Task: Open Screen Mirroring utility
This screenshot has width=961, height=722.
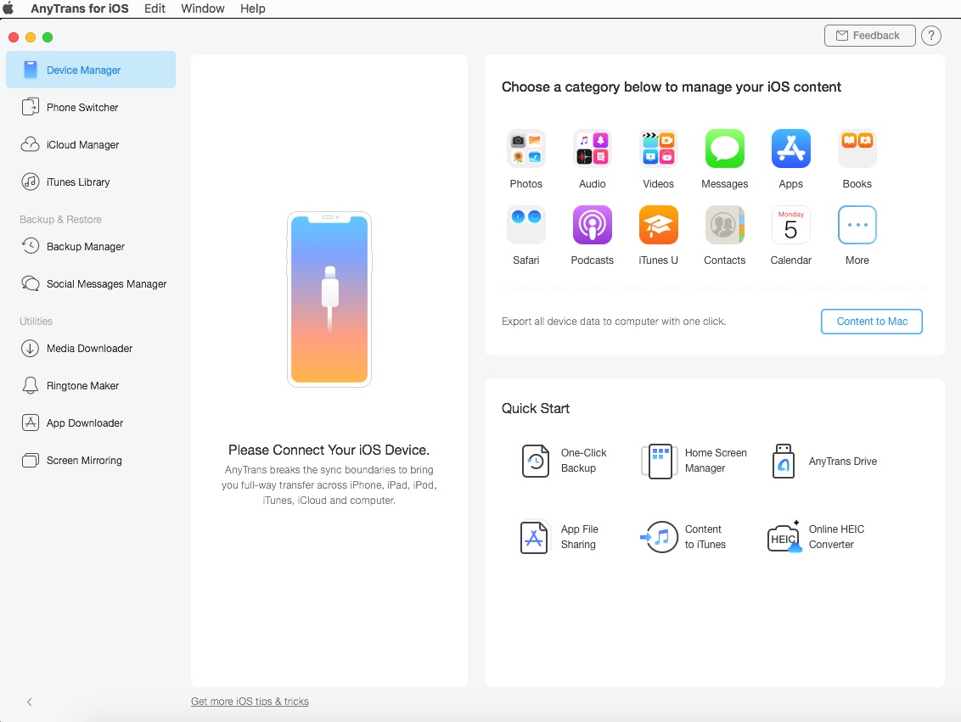Action: (91, 461)
